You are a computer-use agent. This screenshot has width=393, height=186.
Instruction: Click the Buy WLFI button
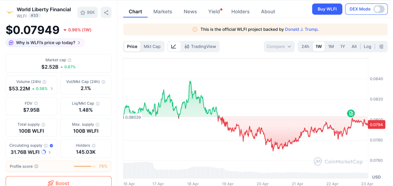[x=327, y=9]
